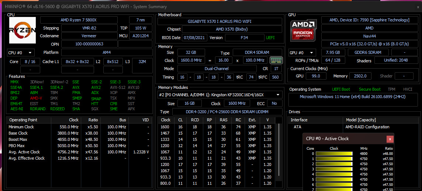Click the VMR-B2 stepping value
The width and height of the screenshot is (422, 191).
click(89, 28)
